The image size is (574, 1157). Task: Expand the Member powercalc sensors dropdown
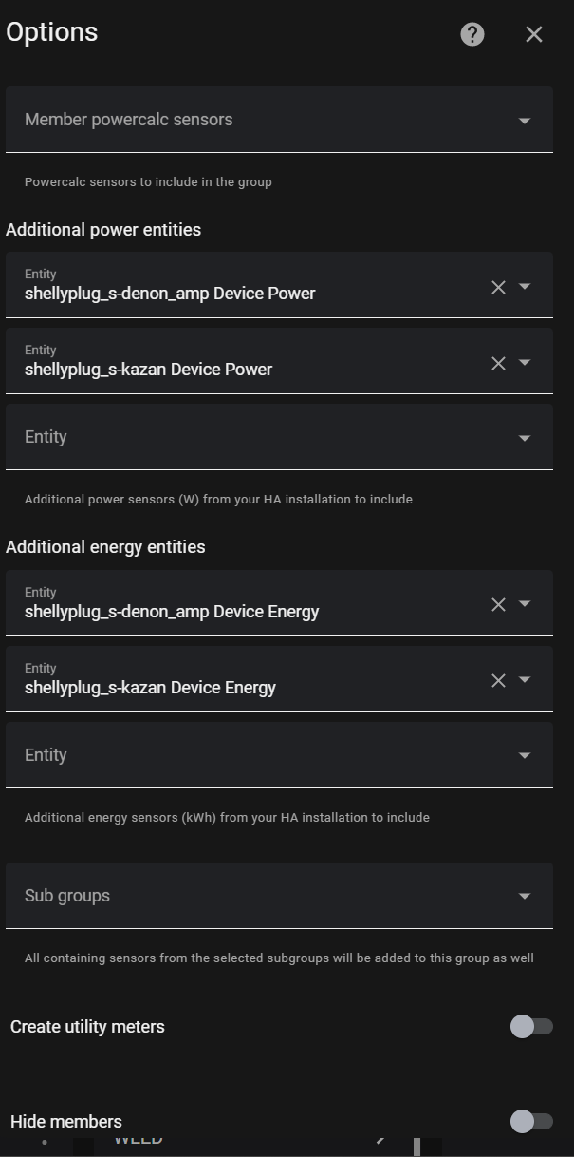point(523,120)
